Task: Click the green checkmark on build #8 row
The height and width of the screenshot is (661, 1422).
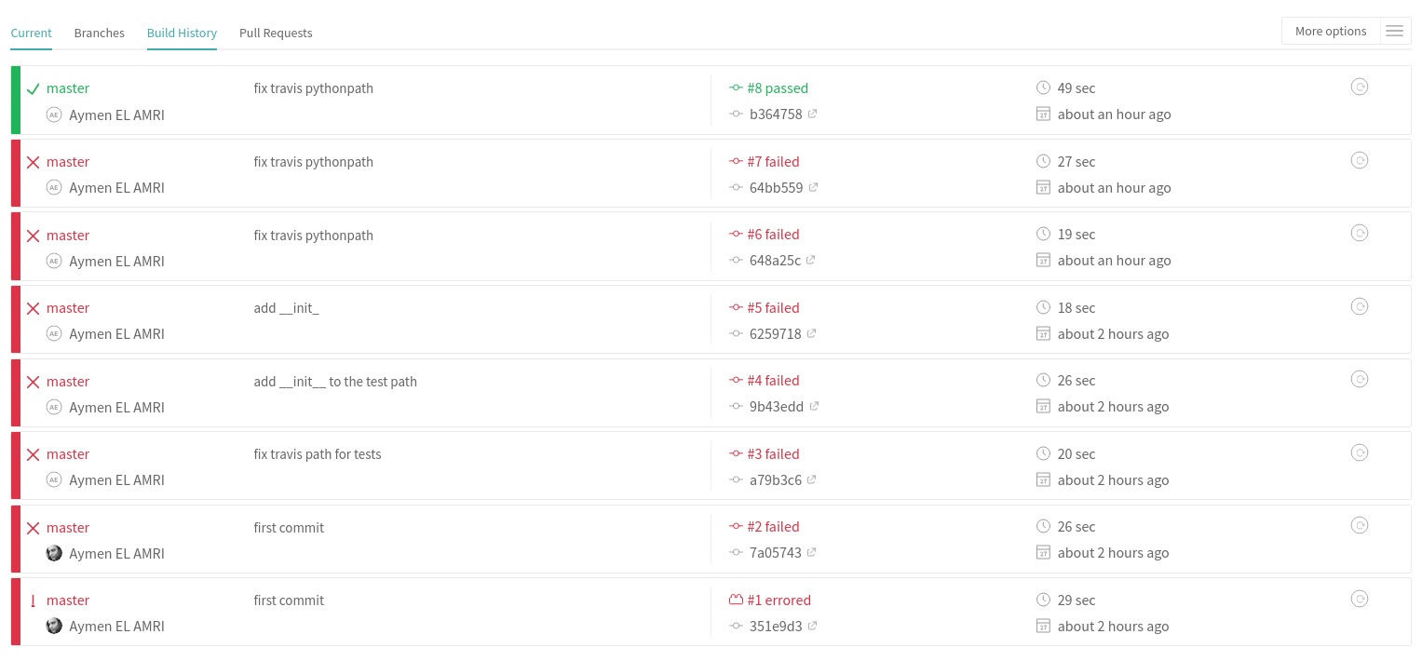Action: click(33, 88)
